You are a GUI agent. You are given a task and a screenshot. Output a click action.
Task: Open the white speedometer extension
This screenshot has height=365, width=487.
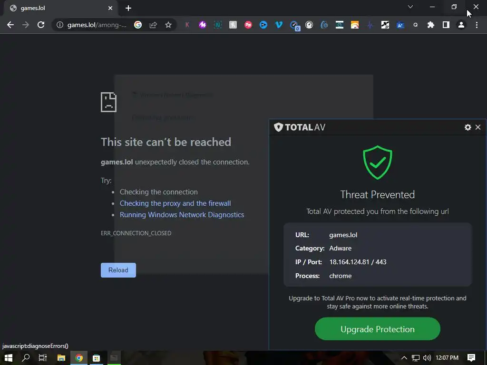tap(309, 25)
